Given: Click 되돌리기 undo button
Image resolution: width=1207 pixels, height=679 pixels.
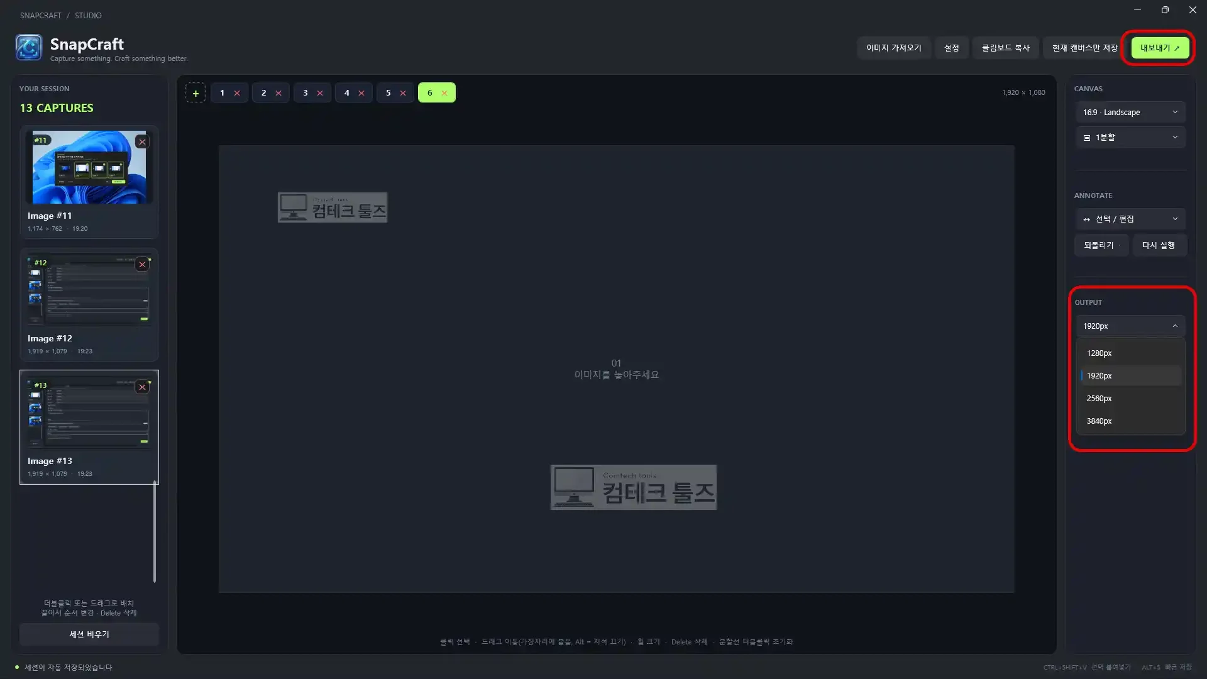Looking at the screenshot, I should click(1101, 245).
